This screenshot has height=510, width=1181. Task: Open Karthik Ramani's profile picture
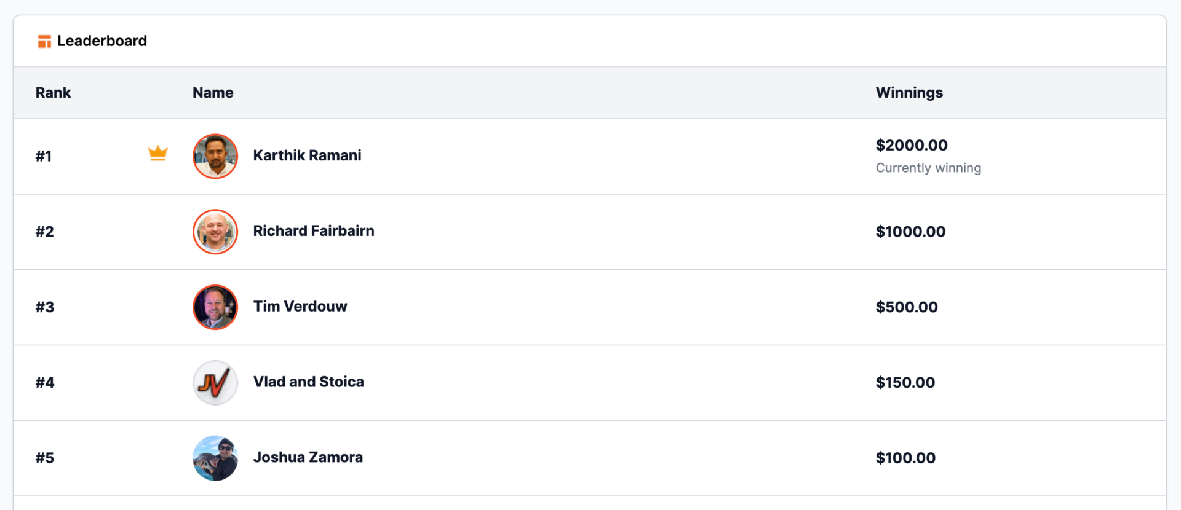point(215,156)
